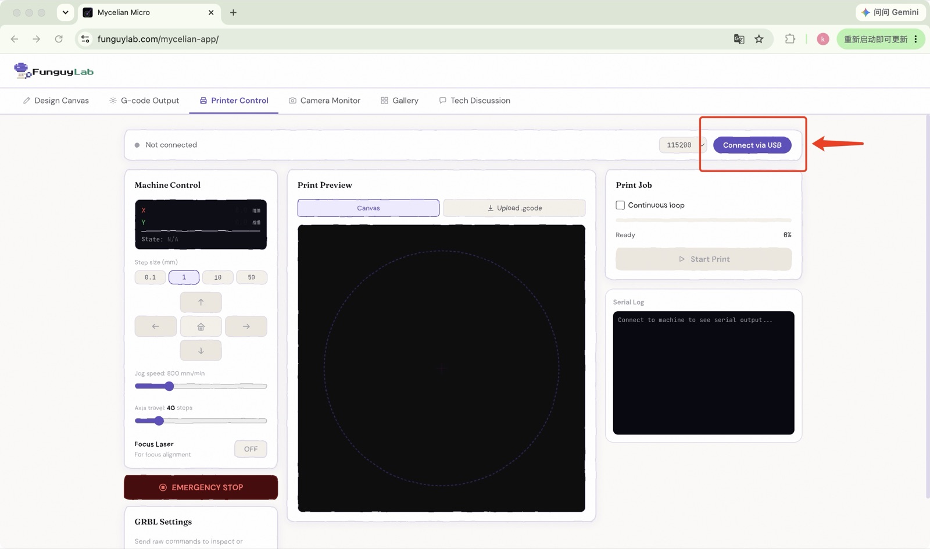The image size is (930, 549).
Task: Switch preview source to Upload .gcode
Action: (x=514, y=208)
